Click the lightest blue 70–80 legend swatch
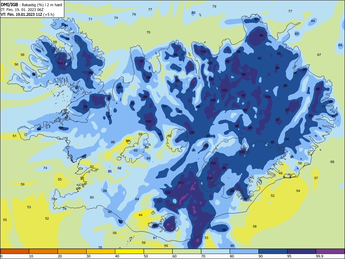This screenshot has height=259, width=345. point(215,251)
